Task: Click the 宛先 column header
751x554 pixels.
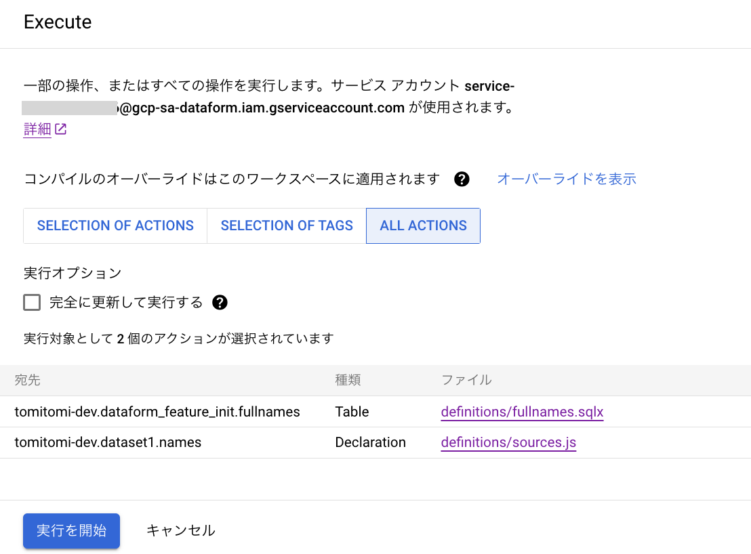Action: pyautogui.click(x=27, y=381)
